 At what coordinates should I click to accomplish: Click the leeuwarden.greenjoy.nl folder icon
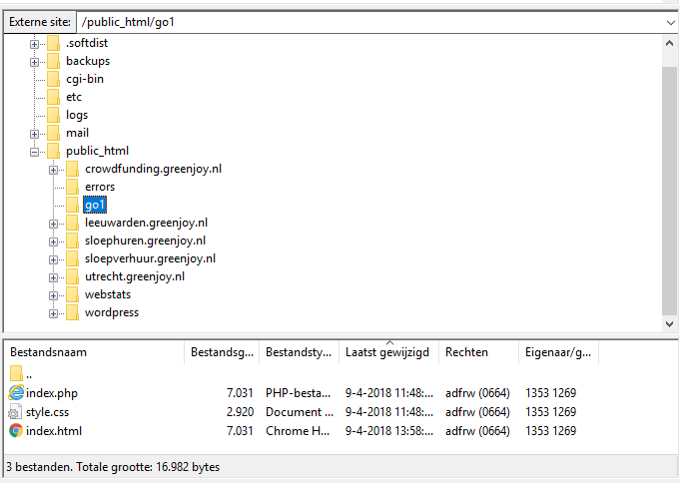click(73, 223)
